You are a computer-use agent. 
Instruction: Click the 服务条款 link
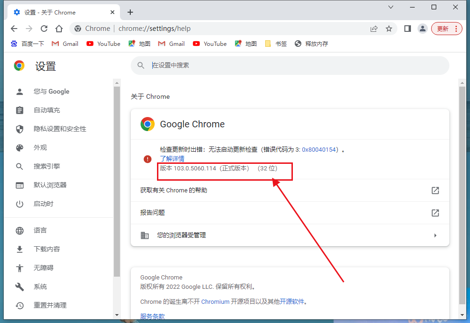point(152,316)
